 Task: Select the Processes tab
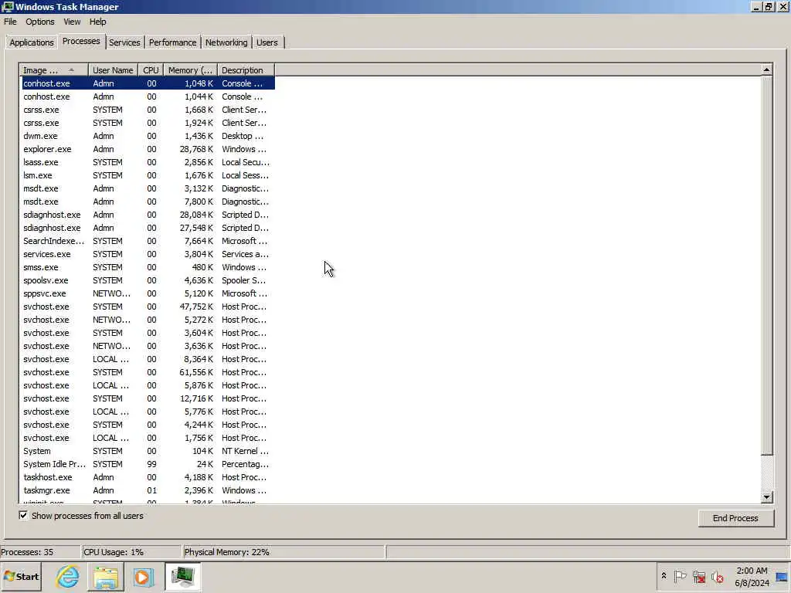tap(81, 42)
